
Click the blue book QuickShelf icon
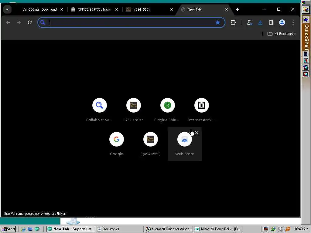click(306, 19)
